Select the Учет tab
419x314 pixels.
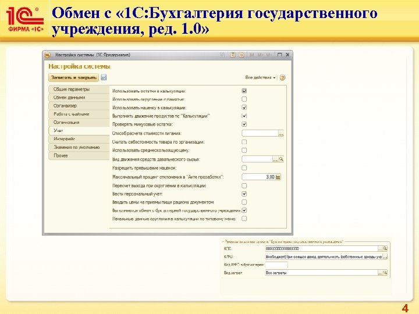click(x=79, y=131)
